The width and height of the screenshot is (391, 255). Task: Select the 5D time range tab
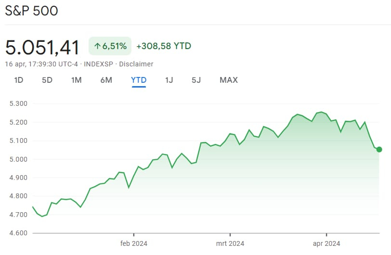click(47, 80)
